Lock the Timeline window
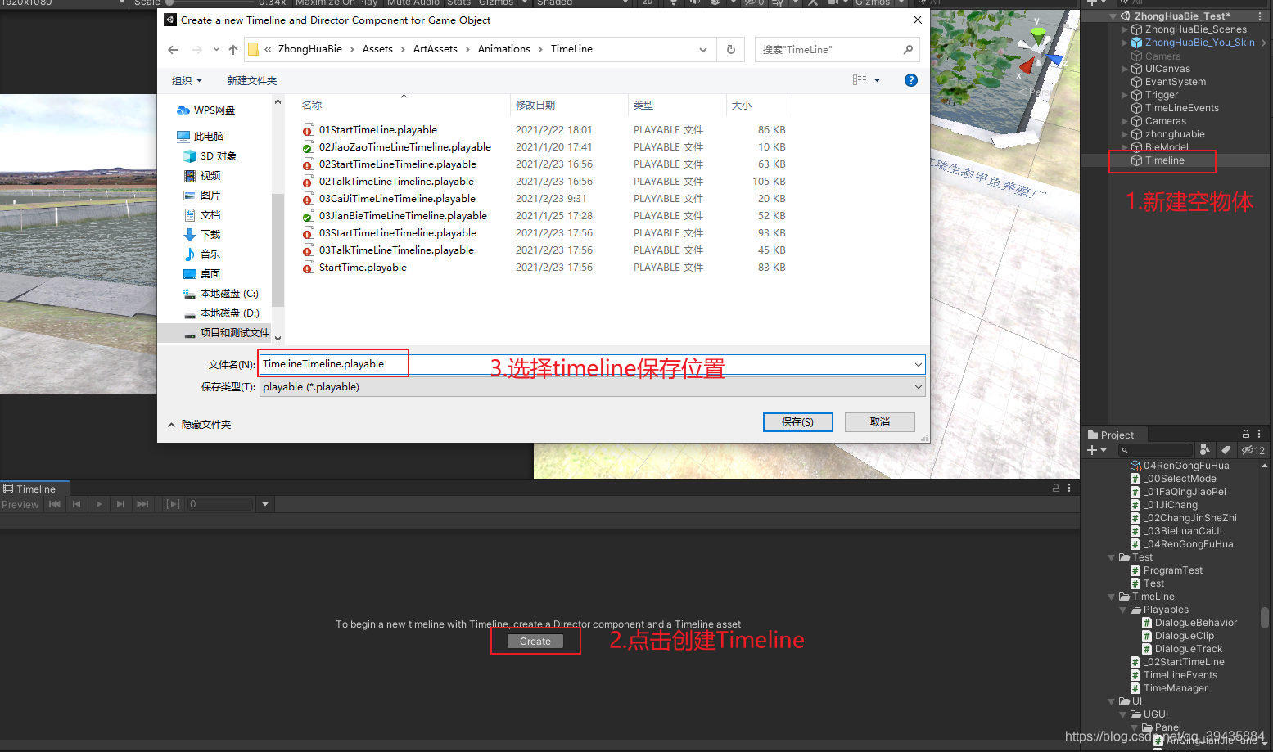The image size is (1273, 752). click(1056, 488)
